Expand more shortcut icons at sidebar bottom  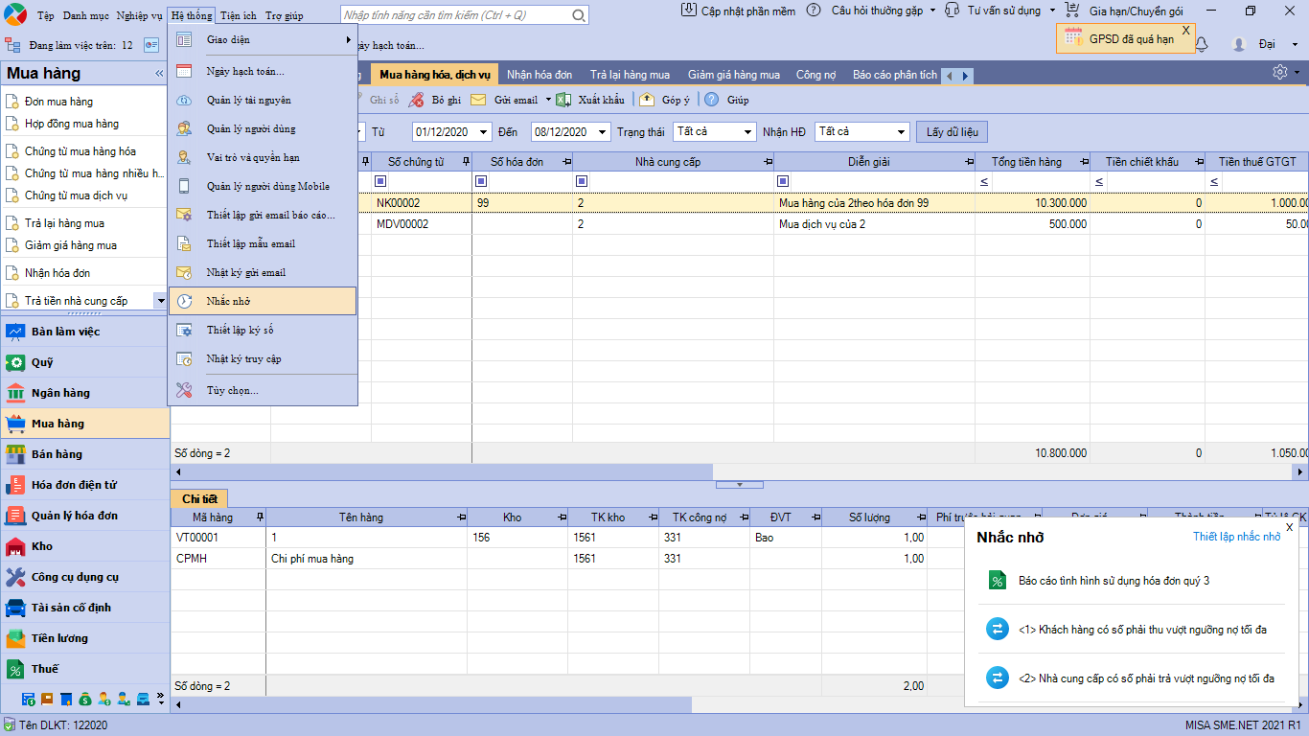(159, 698)
